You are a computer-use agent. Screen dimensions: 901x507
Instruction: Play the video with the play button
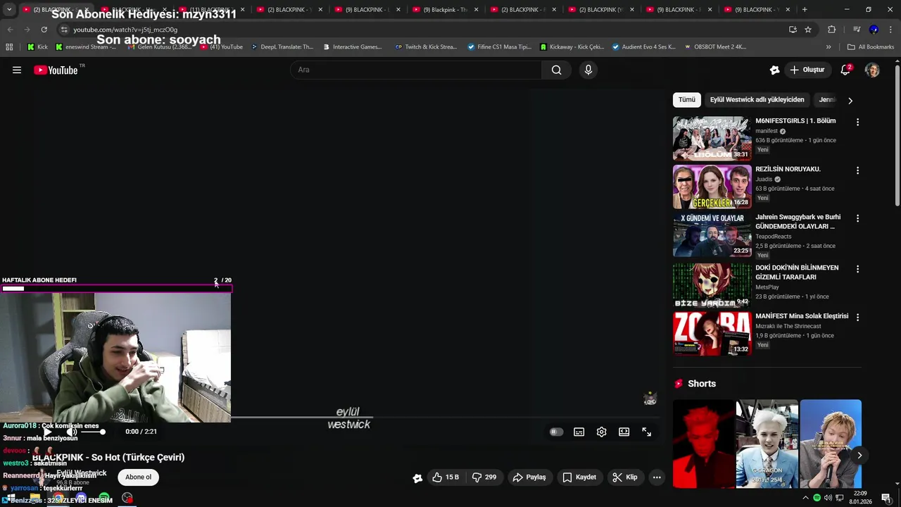click(x=47, y=432)
